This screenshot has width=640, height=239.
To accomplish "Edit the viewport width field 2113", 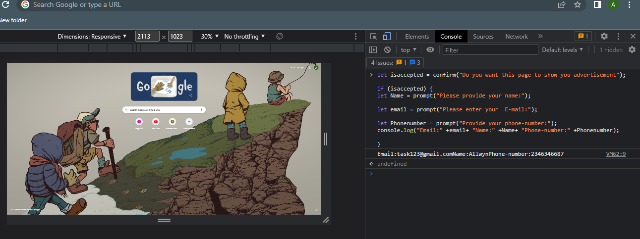I will tap(147, 36).
